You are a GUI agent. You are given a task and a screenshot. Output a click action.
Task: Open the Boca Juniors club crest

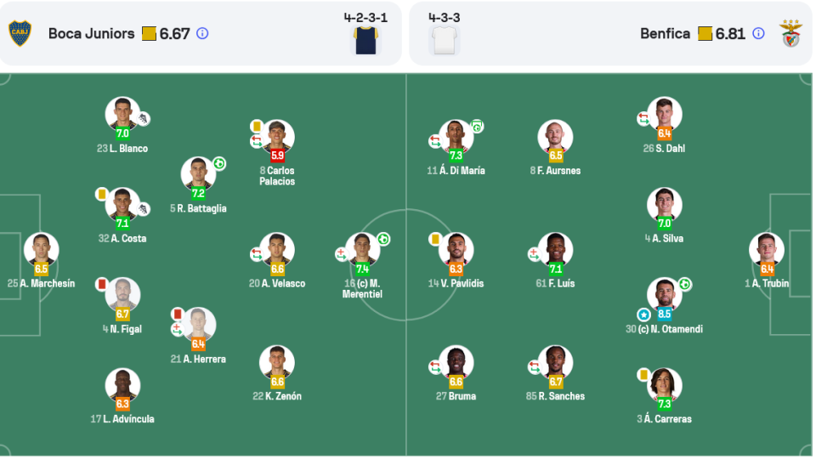(x=20, y=33)
